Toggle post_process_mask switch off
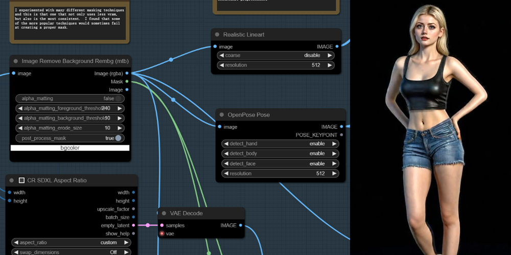The width and height of the screenshot is (511, 255). pos(119,138)
